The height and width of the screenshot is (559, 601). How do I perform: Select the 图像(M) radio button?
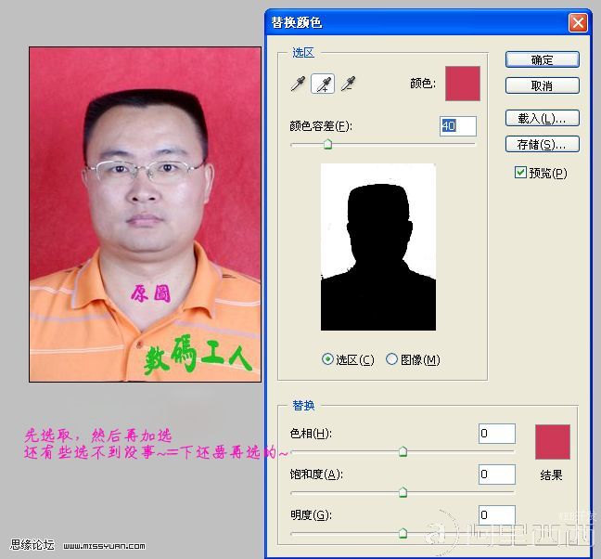pos(391,359)
